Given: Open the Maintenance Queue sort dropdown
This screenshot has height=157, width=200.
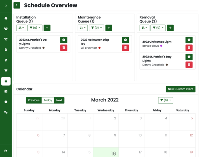Looking at the screenshot, I should coord(83,28).
